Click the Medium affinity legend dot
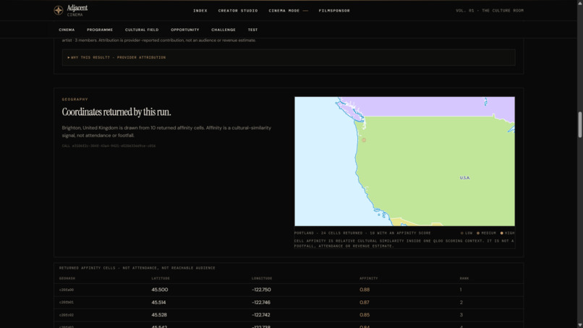This screenshot has width=583, height=328. click(x=478, y=233)
